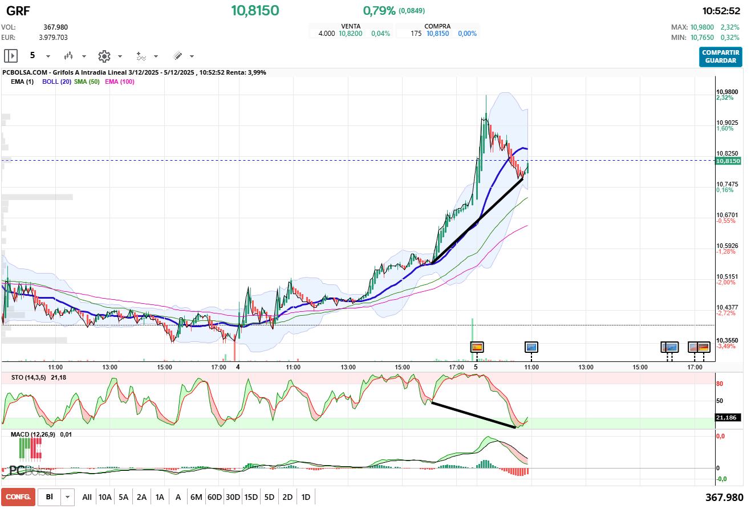Toggle the BOLL (20) indicator label
The image size is (751, 509).
(x=56, y=82)
